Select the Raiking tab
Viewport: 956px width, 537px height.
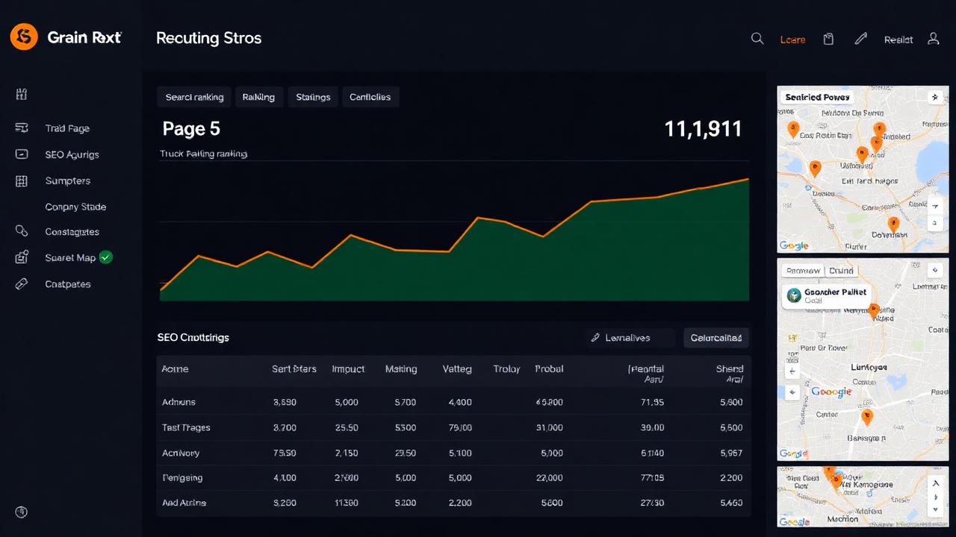pyautogui.click(x=258, y=97)
